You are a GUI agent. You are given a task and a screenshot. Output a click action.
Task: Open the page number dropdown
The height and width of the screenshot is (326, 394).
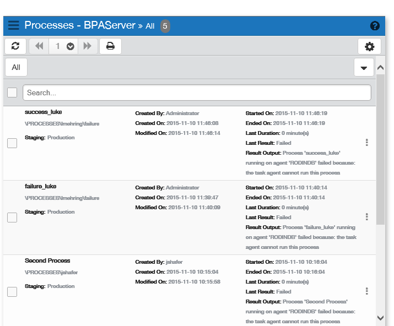coord(70,46)
